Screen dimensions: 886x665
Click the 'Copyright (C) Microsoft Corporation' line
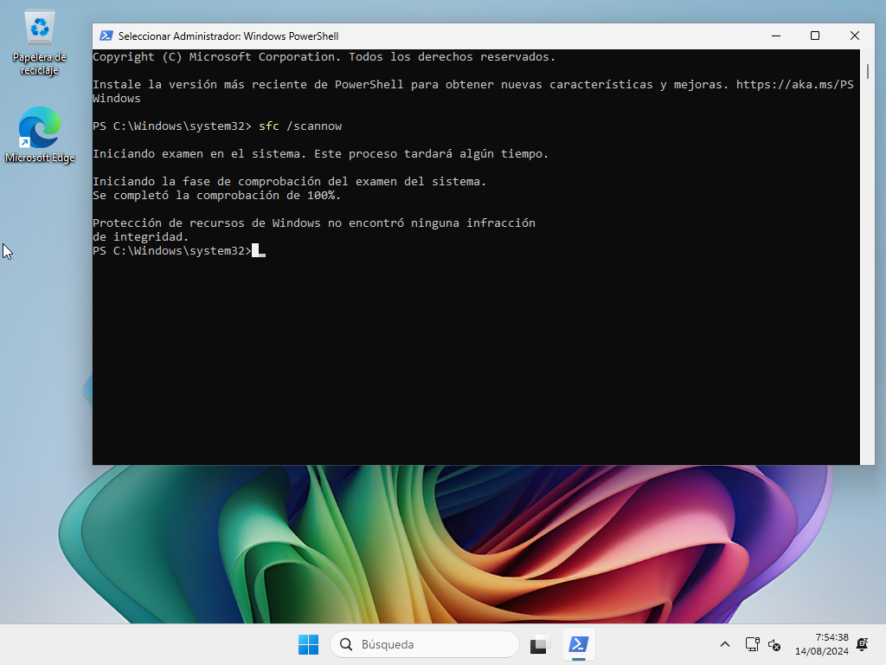pyautogui.click(x=324, y=56)
